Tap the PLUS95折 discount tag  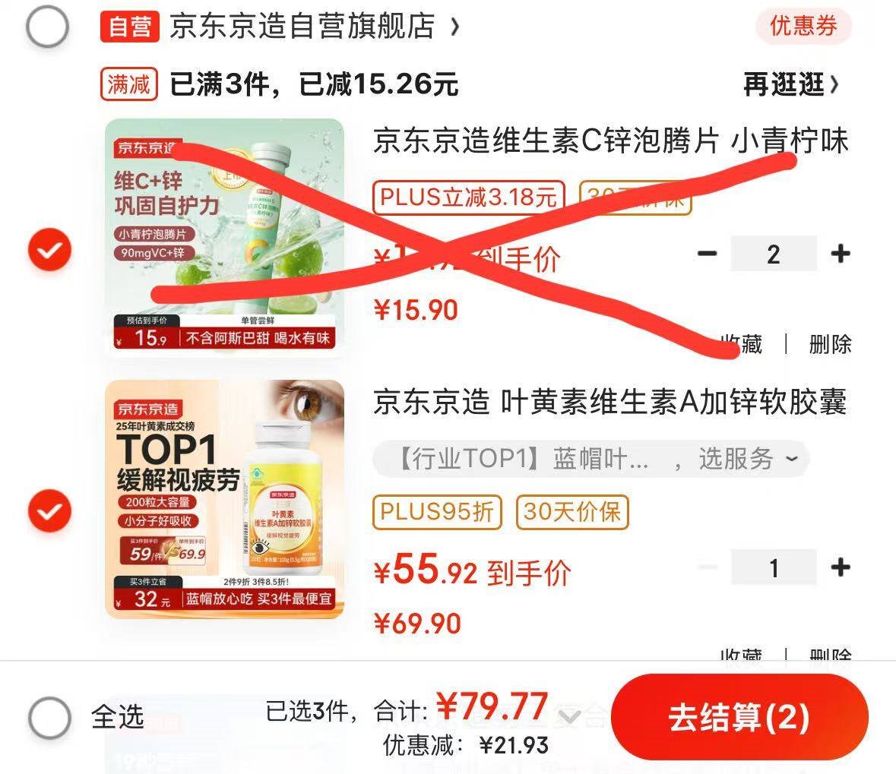tap(437, 512)
